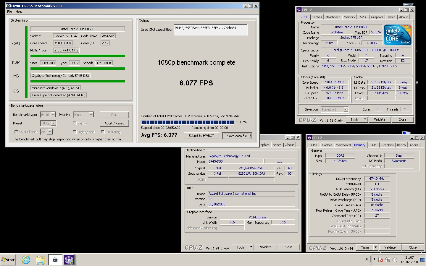This screenshot has height=266, width=426.
Task: Click Validate in CPU-Z Mainboard window
Action: [x=266, y=247]
